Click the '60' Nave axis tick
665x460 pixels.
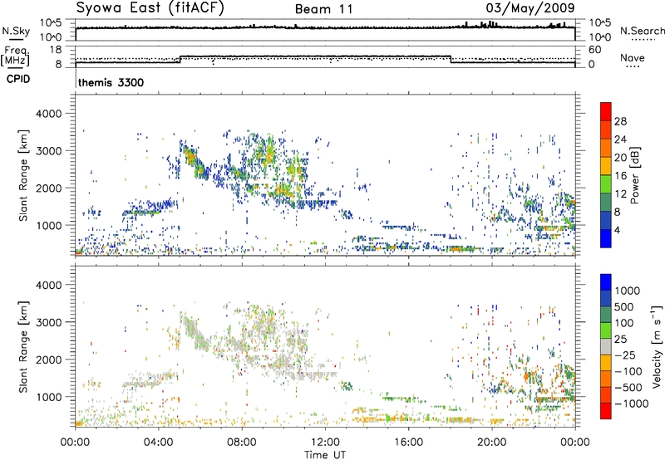(595, 50)
